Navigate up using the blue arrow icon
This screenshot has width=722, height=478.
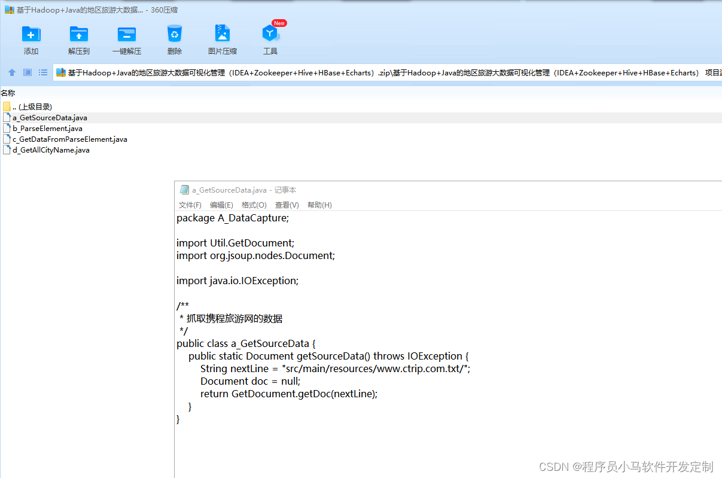[x=11, y=72]
